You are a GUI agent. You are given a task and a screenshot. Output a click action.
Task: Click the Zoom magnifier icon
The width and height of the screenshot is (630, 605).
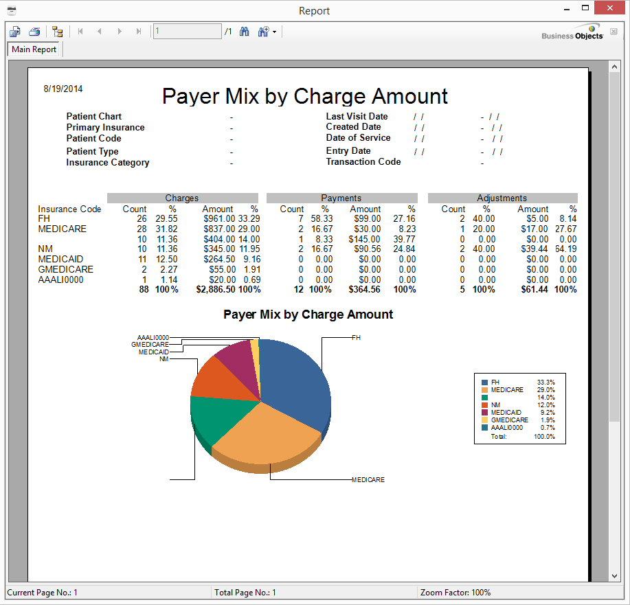[263, 32]
